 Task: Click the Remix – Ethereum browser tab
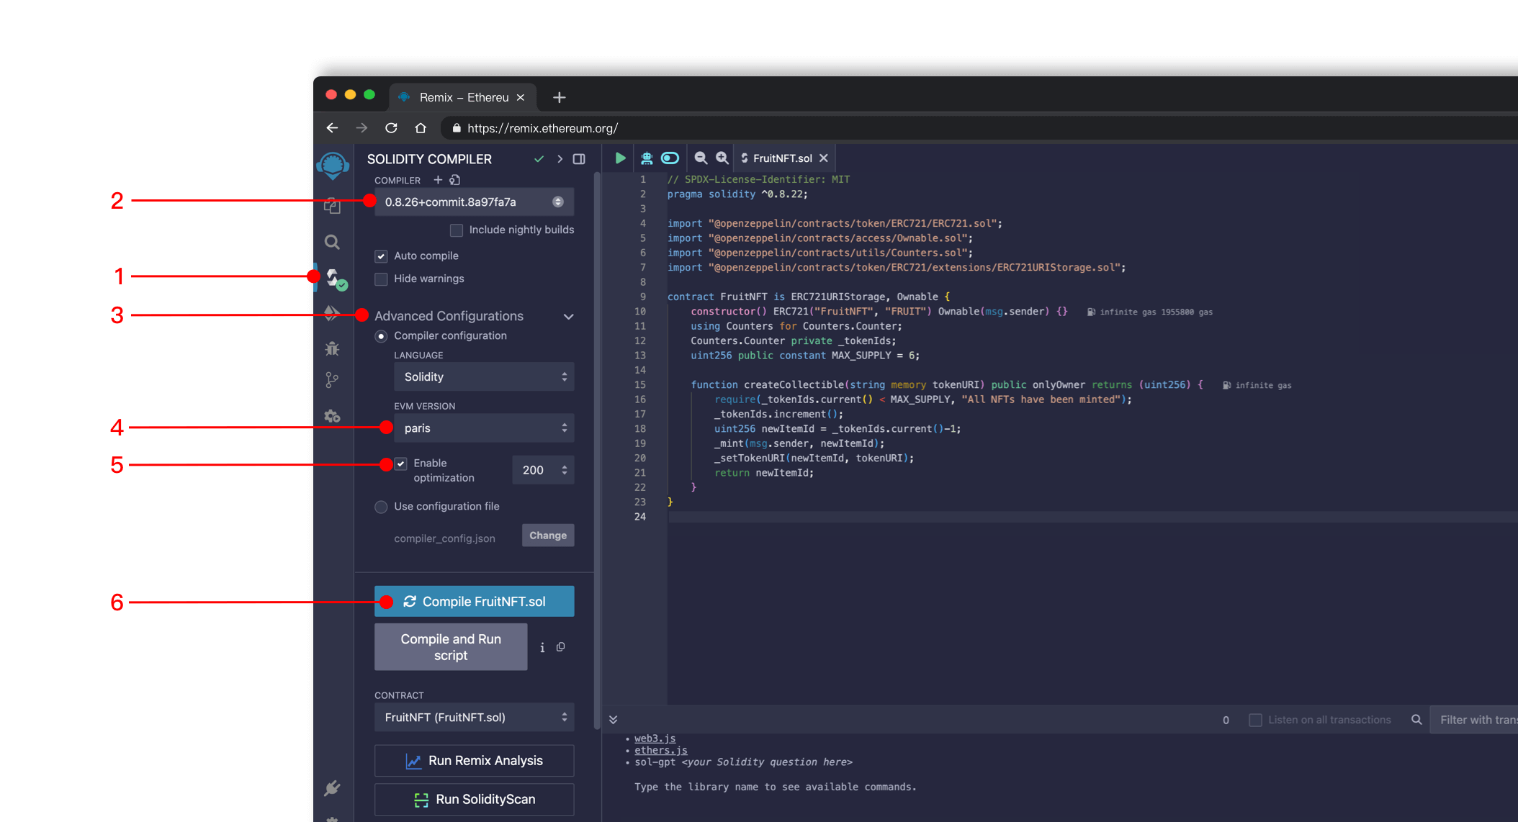[461, 96]
